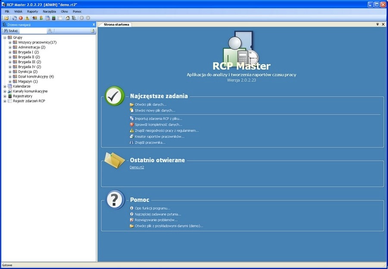Click 'Importuj zdarzenia RCP z pliku...'
This screenshot has width=388, height=269.
click(x=158, y=118)
